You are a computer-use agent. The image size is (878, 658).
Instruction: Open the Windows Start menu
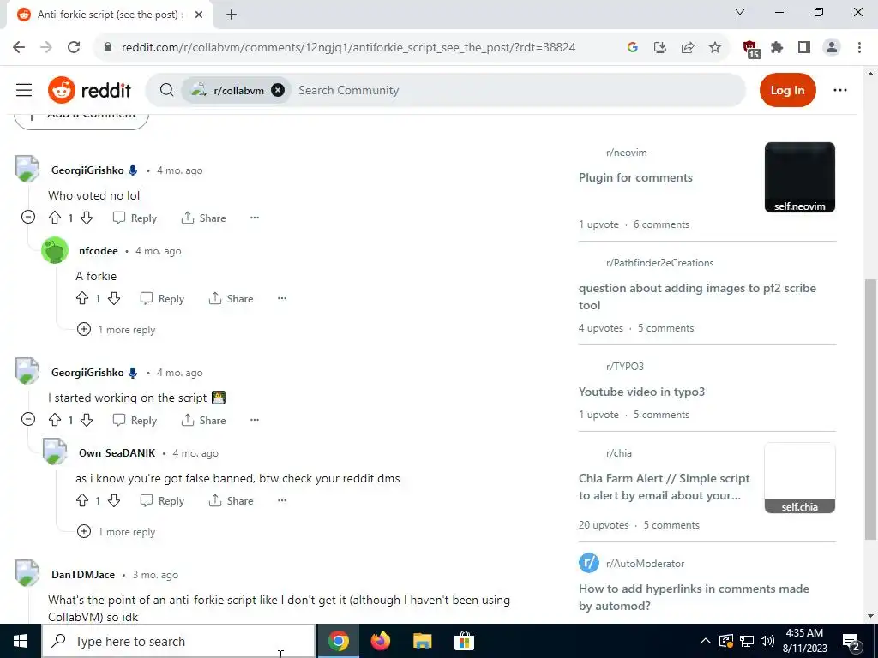pyautogui.click(x=21, y=641)
